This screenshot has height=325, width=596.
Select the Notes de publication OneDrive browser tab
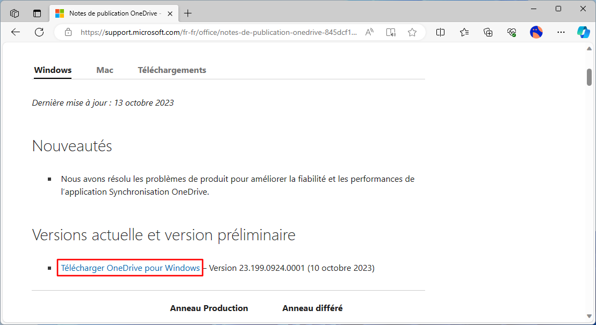112,13
